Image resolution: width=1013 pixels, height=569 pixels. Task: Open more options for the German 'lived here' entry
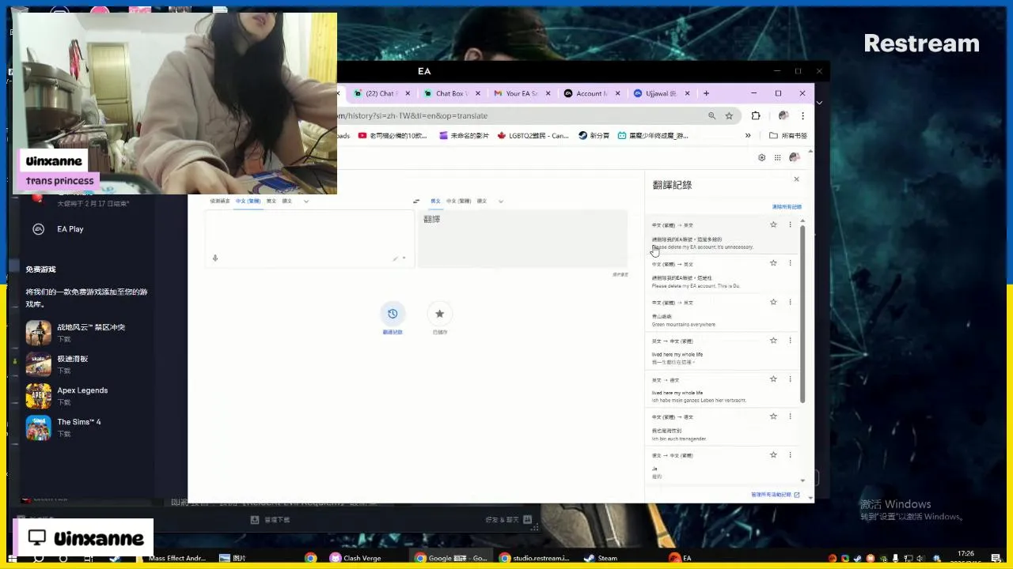click(790, 379)
